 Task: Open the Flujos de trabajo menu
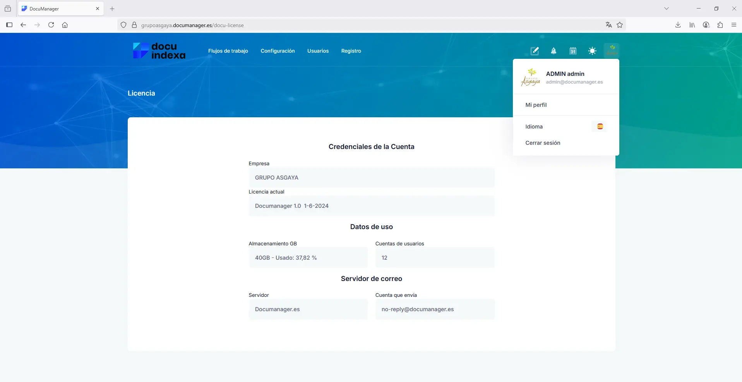point(228,51)
